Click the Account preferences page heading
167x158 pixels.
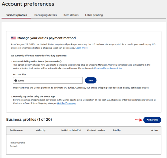click(28, 4)
